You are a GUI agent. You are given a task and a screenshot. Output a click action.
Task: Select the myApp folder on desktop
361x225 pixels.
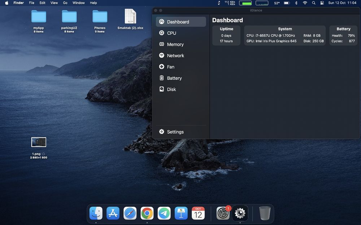[x=39, y=17]
